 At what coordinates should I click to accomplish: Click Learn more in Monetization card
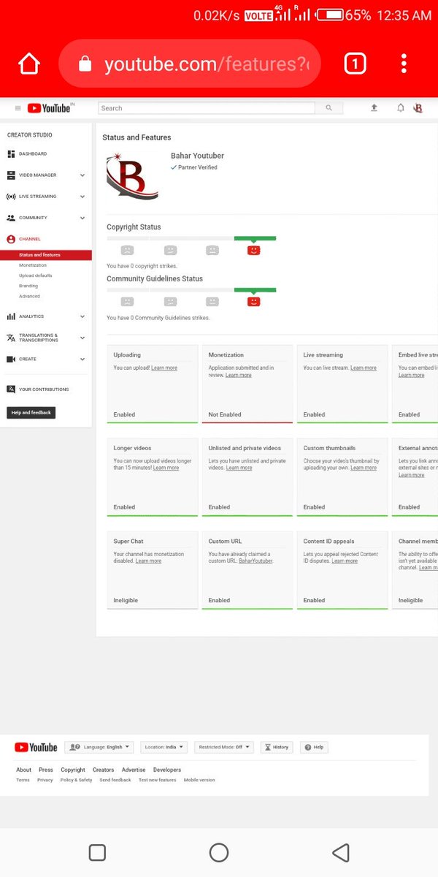[x=239, y=375]
